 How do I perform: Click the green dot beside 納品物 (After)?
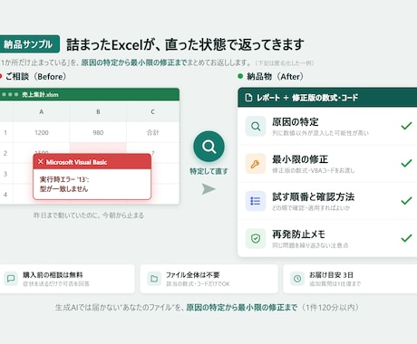coord(240,76)
